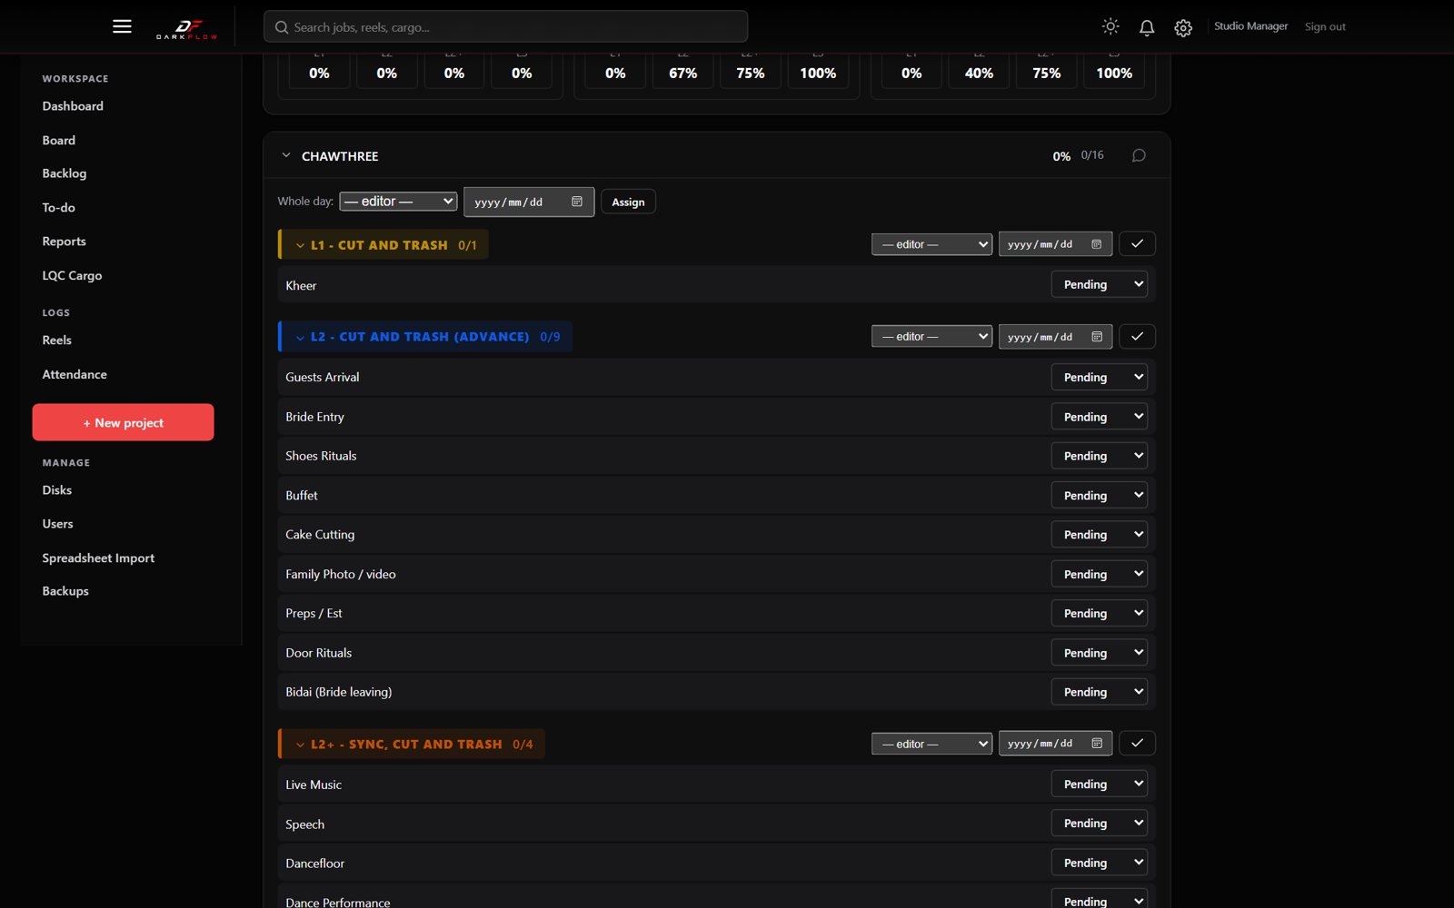Open calendar icon in L2+ date field
1454x908 pixels.
(1097, 744)
